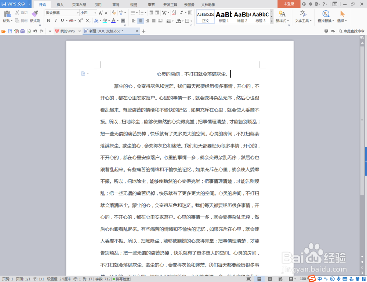Image resolution: width=367 pixels, height=282 pixels.
Task: Save document with floppy disk icon
Action: tap(10, 31)
